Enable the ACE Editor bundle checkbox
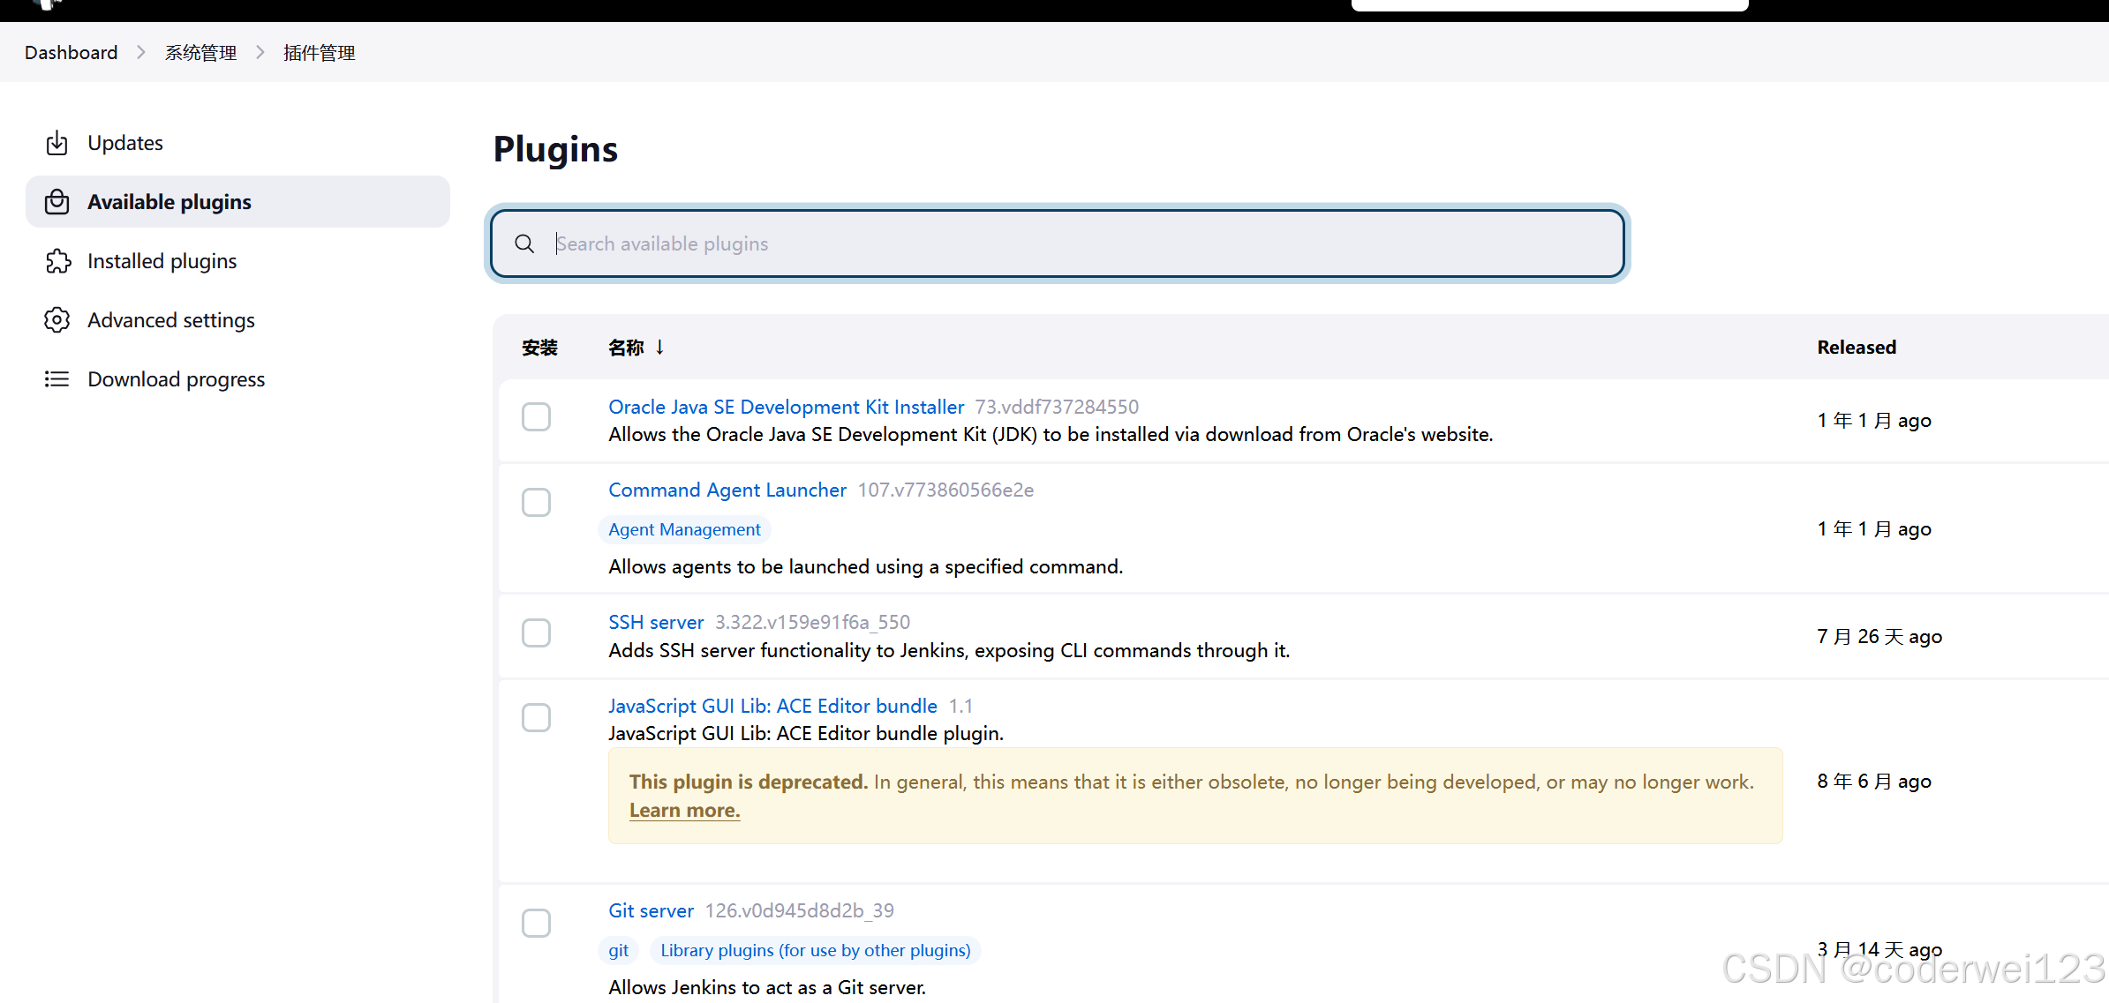 [536, 717]
